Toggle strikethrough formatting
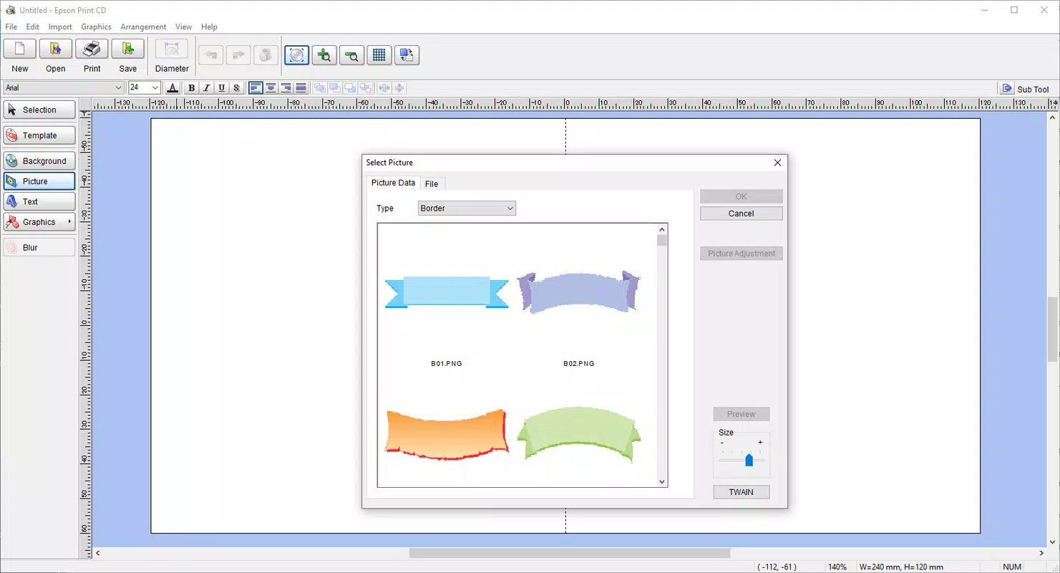 tap(237, 88)
